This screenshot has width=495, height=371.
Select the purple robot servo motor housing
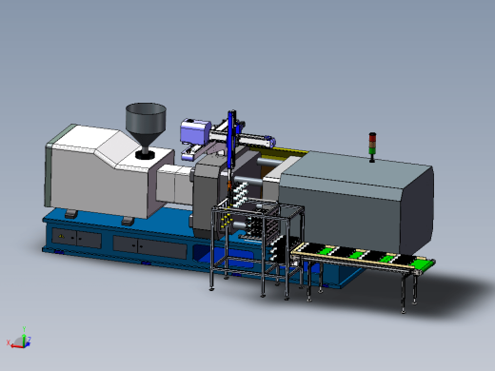click(195, 131)
